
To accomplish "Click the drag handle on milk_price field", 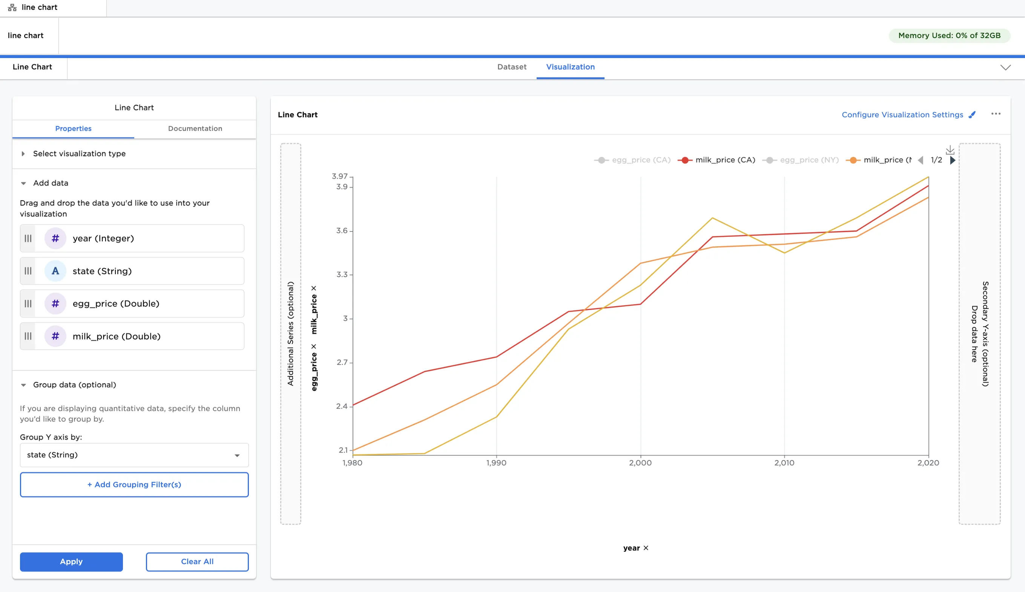I will 28,336.
